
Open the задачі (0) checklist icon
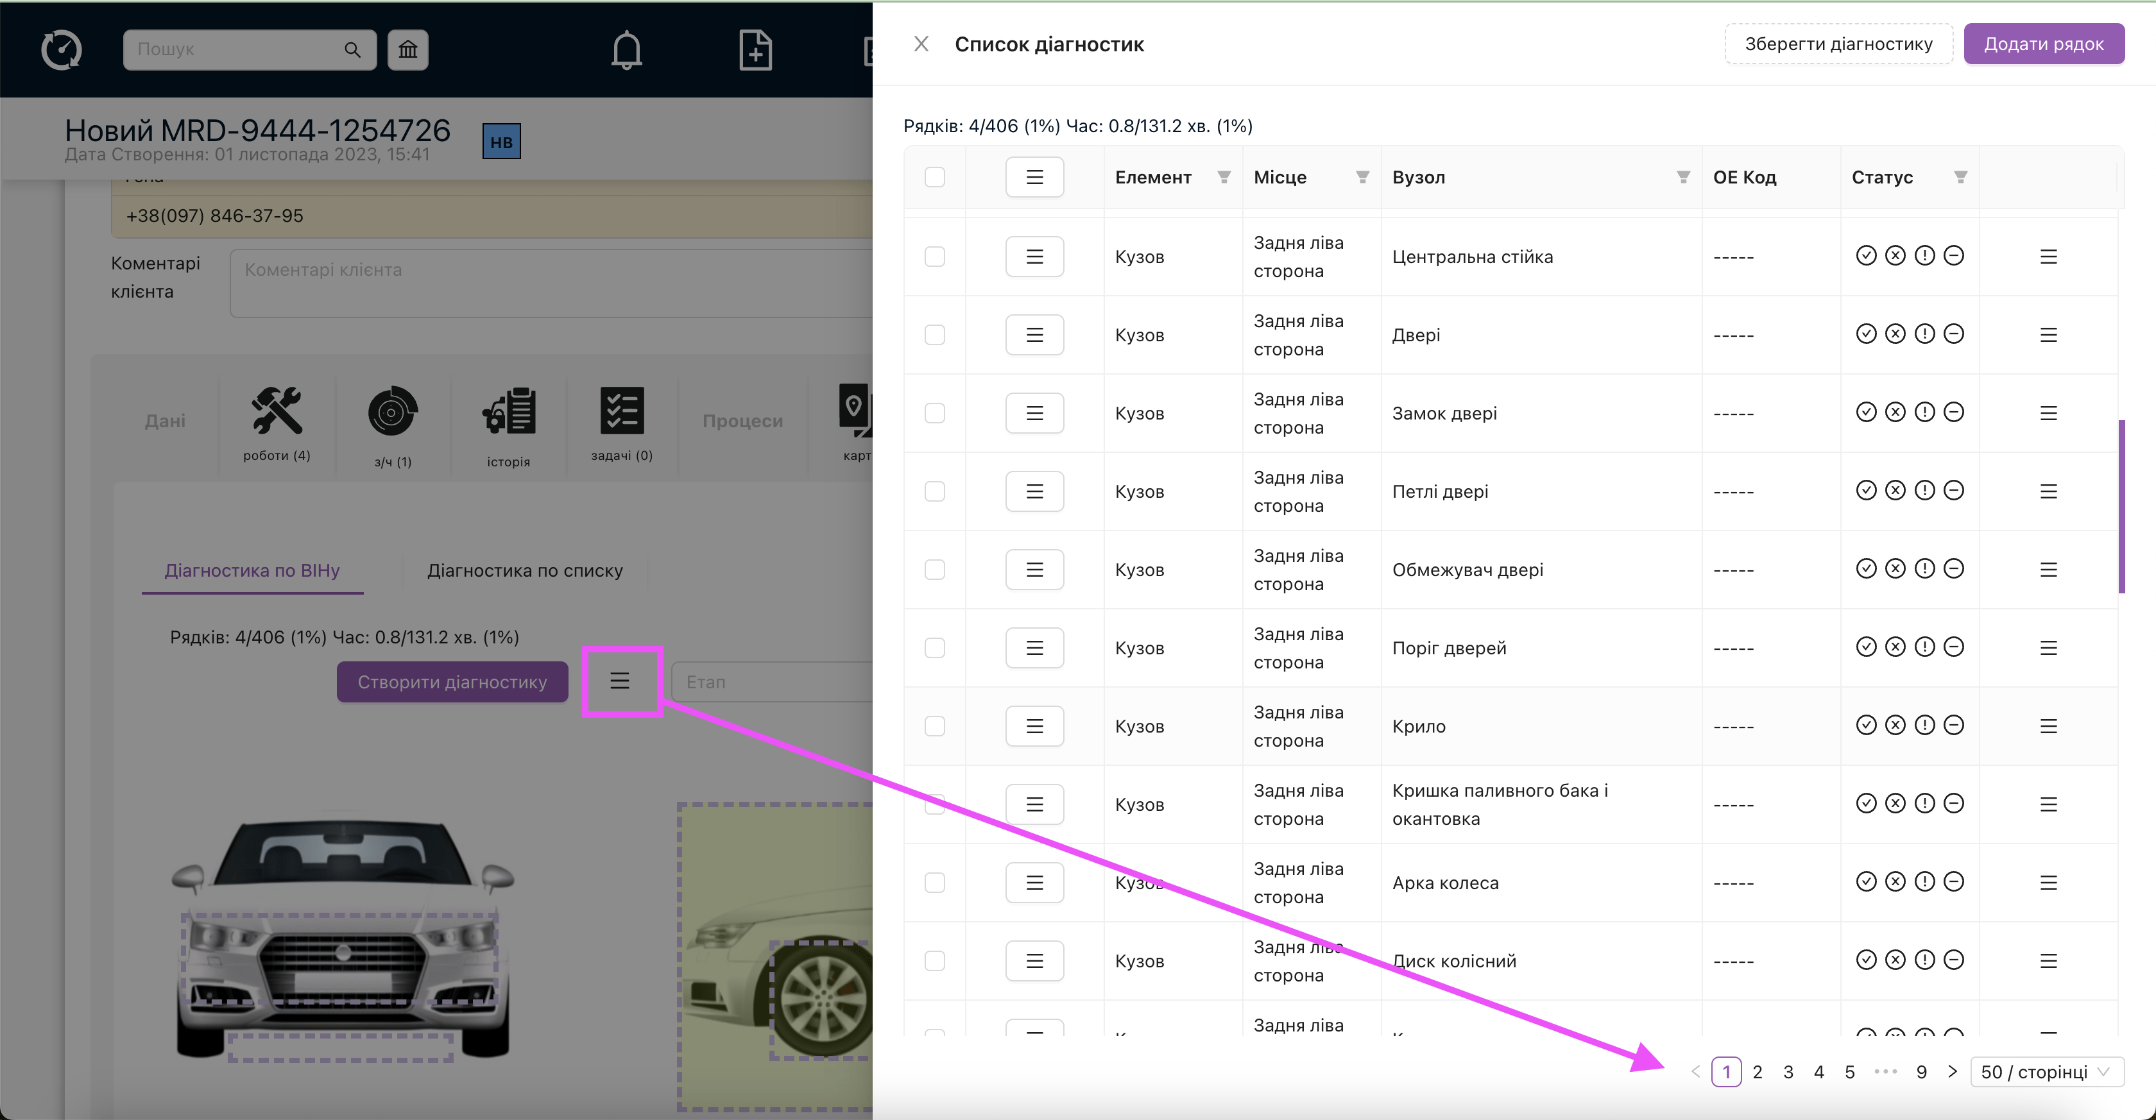point(622,411)
